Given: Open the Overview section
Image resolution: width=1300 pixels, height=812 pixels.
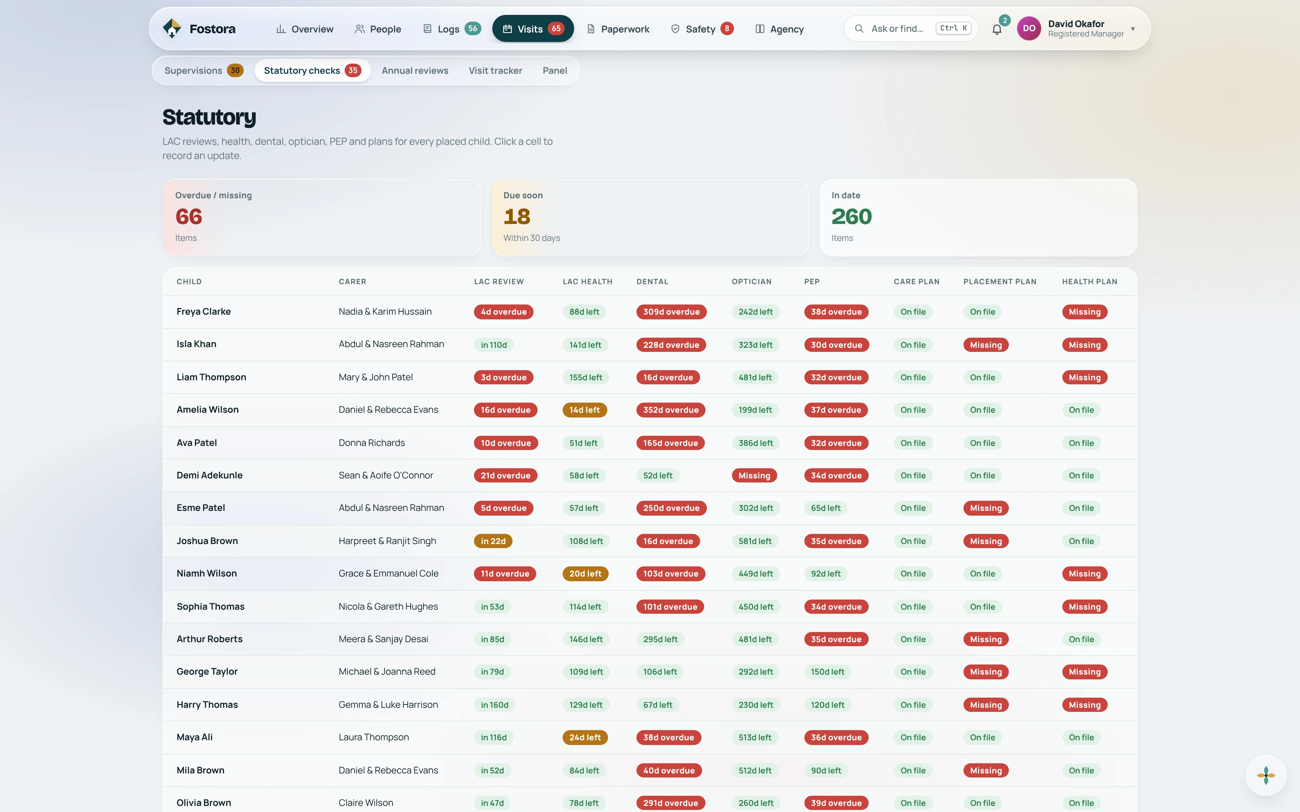Looking at the screenshot, I should (x=305, y=29).
